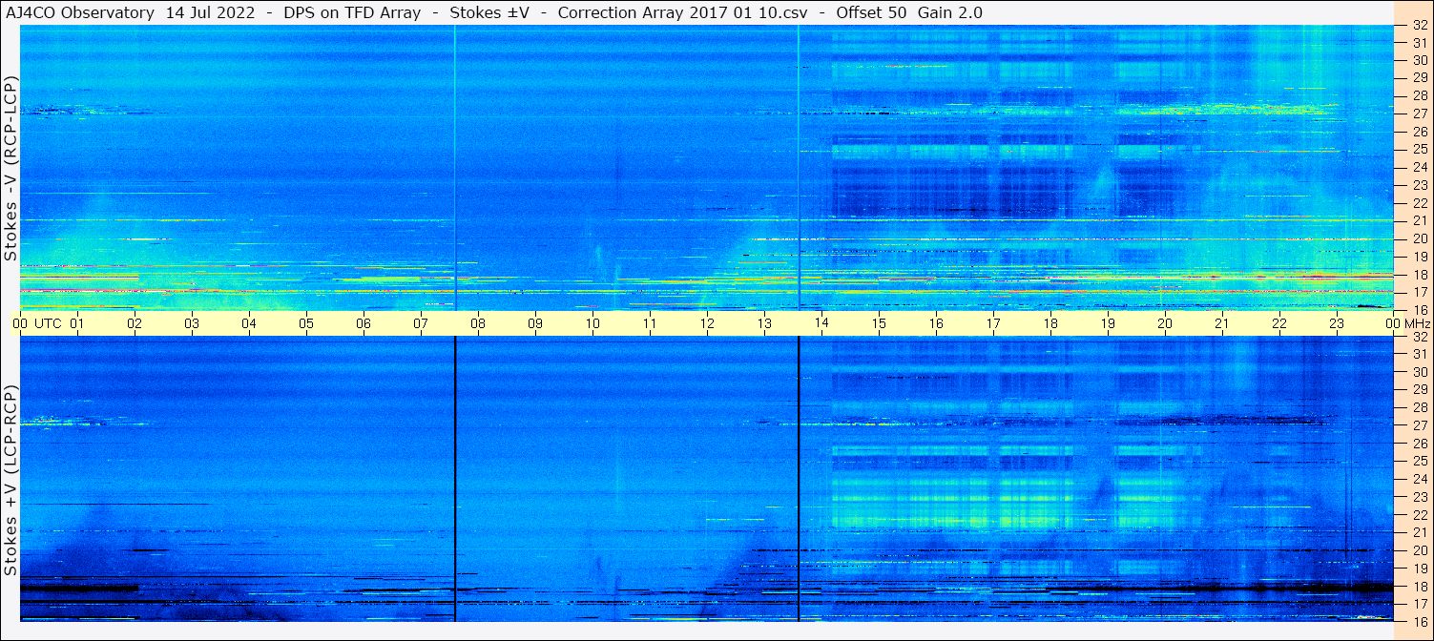Click the 'UTC' label on time axis
This screenshot has width=1434, height=641.
[x=48, y=323]
